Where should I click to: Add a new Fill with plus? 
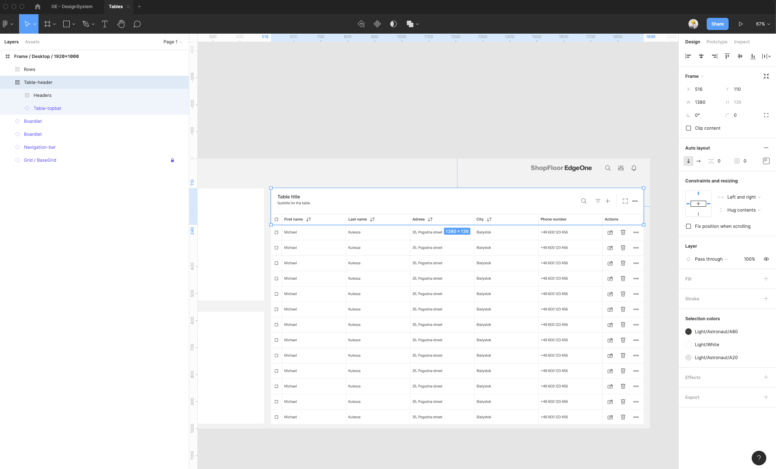pyautogui.click(x=766, y=279)
